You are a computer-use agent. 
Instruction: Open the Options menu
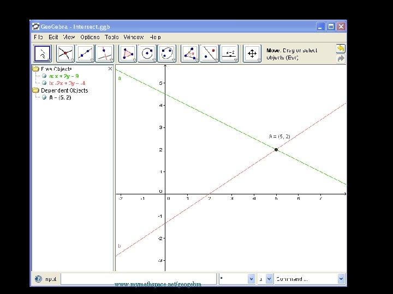(90, 37)
